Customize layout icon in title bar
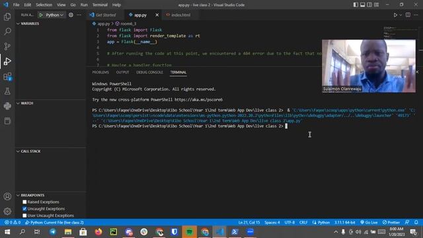 (376, 5)
